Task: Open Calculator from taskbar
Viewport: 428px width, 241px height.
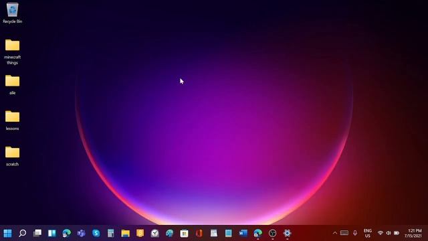Action: pos(111,233)
